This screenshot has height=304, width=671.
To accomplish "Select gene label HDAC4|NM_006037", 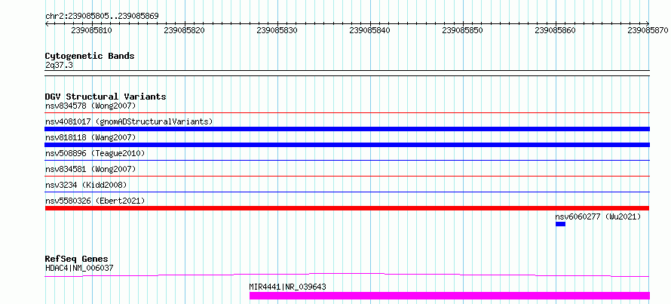I will point(79,268).
